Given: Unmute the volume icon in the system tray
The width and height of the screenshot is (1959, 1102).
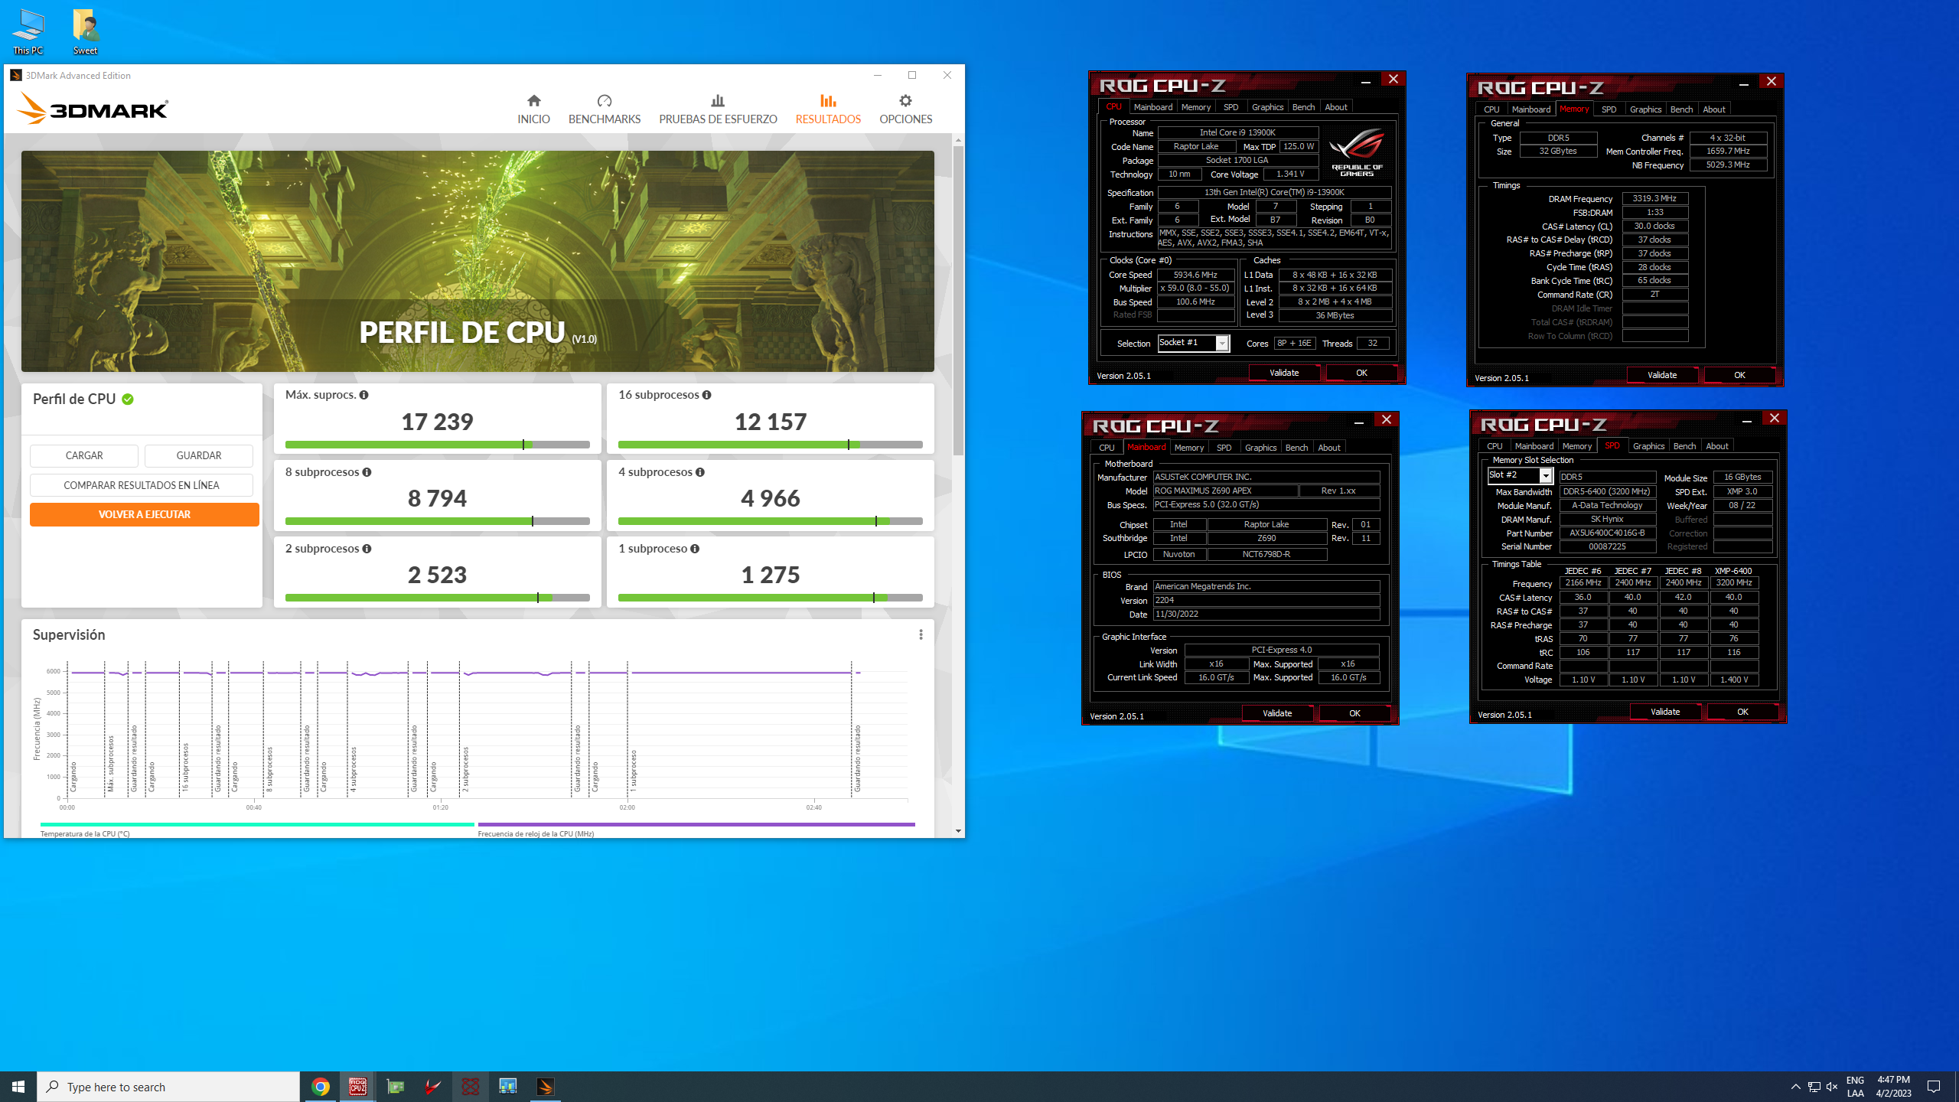Looking at the screenshot, I should (1831, 1087).
